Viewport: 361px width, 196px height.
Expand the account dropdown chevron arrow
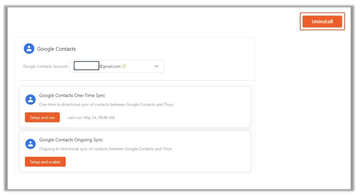point(156,66)
